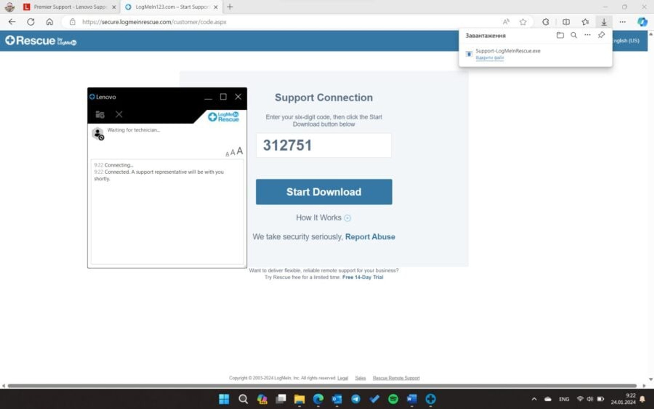
Task: Open Word from the taskbar
Action: [412, 399]
